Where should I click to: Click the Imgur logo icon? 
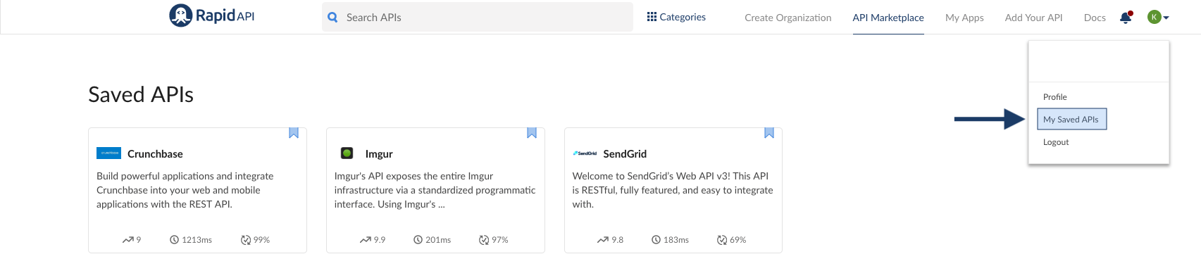pyautogui.click(x=347, y=153)
